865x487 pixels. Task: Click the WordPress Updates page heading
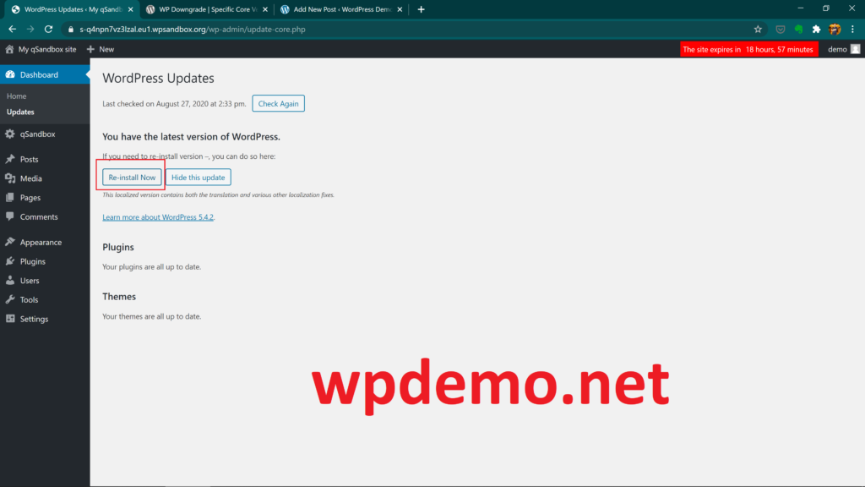[x=158, y=78]
